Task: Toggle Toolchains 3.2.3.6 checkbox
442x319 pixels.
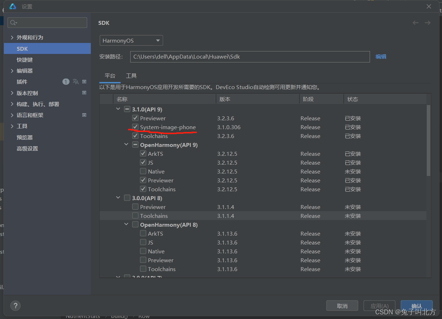Action: click(135, 136)
